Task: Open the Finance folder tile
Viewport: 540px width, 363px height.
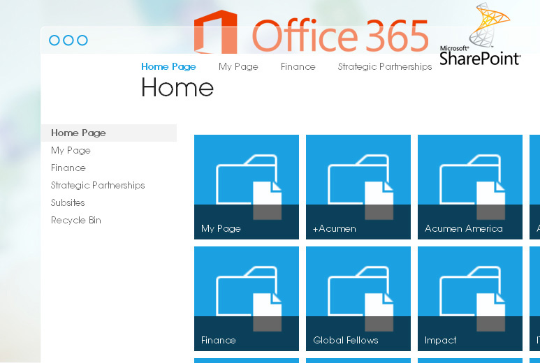Action: tap(247, 299)
